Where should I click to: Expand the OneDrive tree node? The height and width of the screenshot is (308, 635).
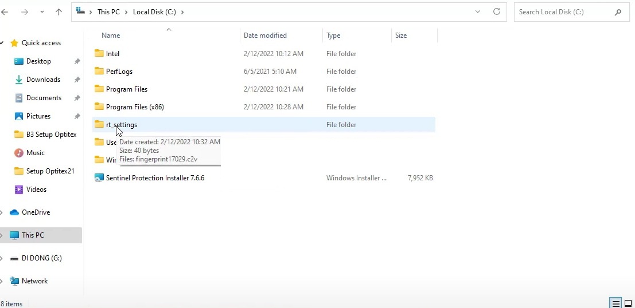click(x=2, y=212)
